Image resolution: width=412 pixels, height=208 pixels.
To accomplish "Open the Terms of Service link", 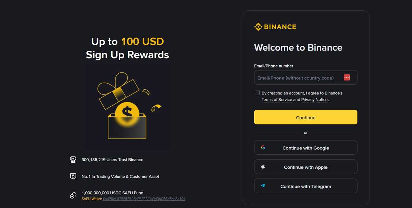I will click(x=276, y=100).
